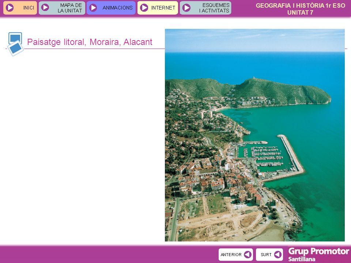The width and height of the screenshot is (351, 263).
Task: Open the MAPA DE LA UNITAT label
Action: [x=70, y=8]
